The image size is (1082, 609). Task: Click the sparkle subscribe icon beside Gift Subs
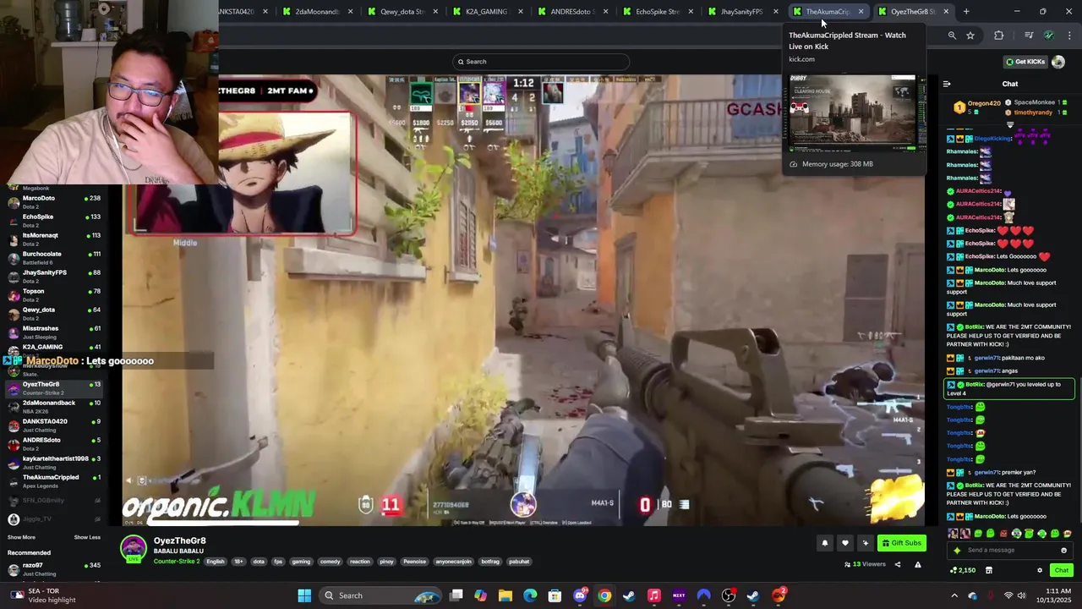(865, 543)
